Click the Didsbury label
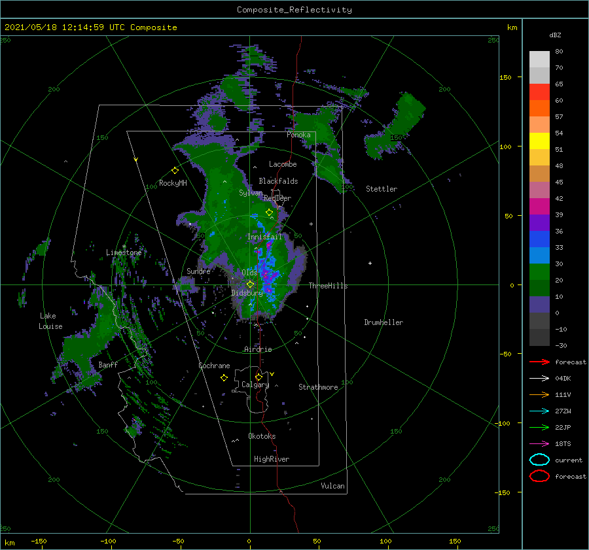This screenshot has height=550, width=589. [x=247, y=293]
